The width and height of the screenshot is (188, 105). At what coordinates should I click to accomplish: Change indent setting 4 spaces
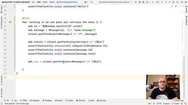pyautogui.click(x=167, y=104)
